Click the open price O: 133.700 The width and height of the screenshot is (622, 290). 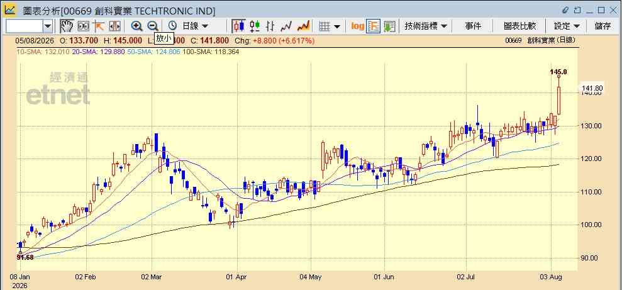[79, 40]
